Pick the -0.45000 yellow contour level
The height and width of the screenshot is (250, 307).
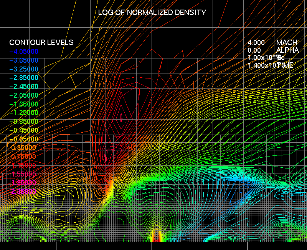pos(24,130)
